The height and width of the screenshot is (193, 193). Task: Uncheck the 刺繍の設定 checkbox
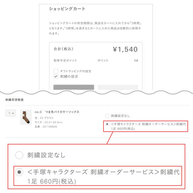click(56, 76)
